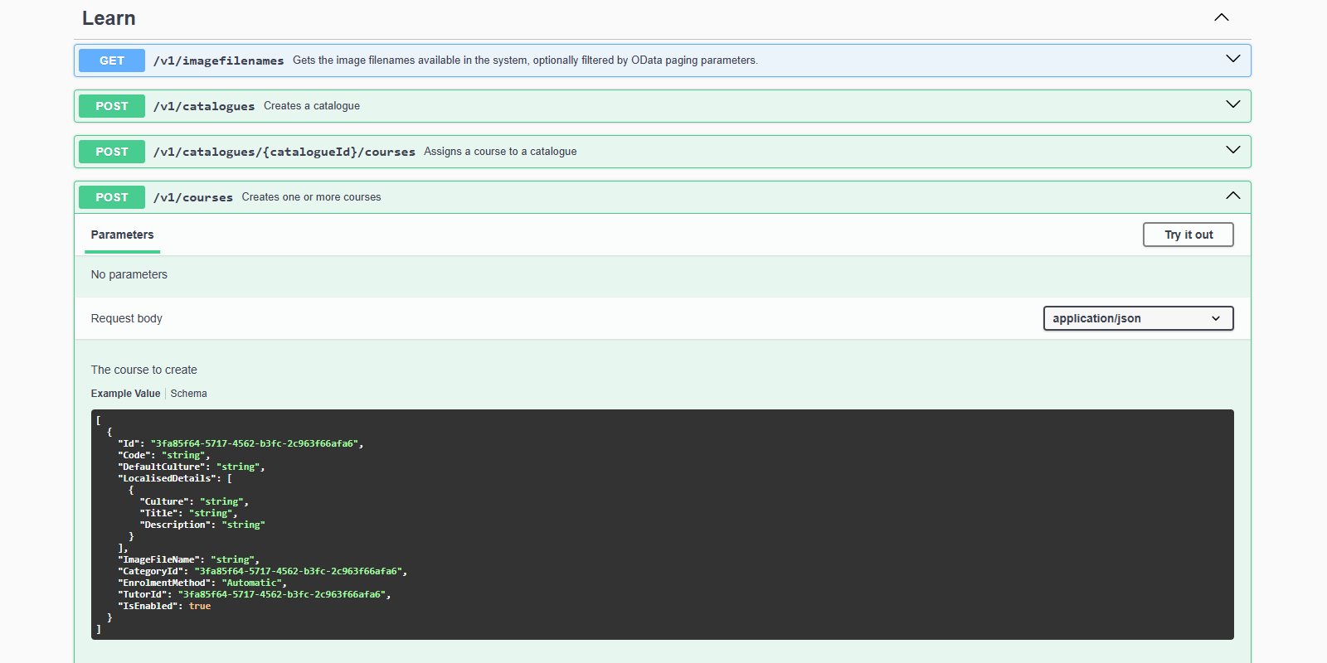Select the Example Value tab

coord(125,394)
